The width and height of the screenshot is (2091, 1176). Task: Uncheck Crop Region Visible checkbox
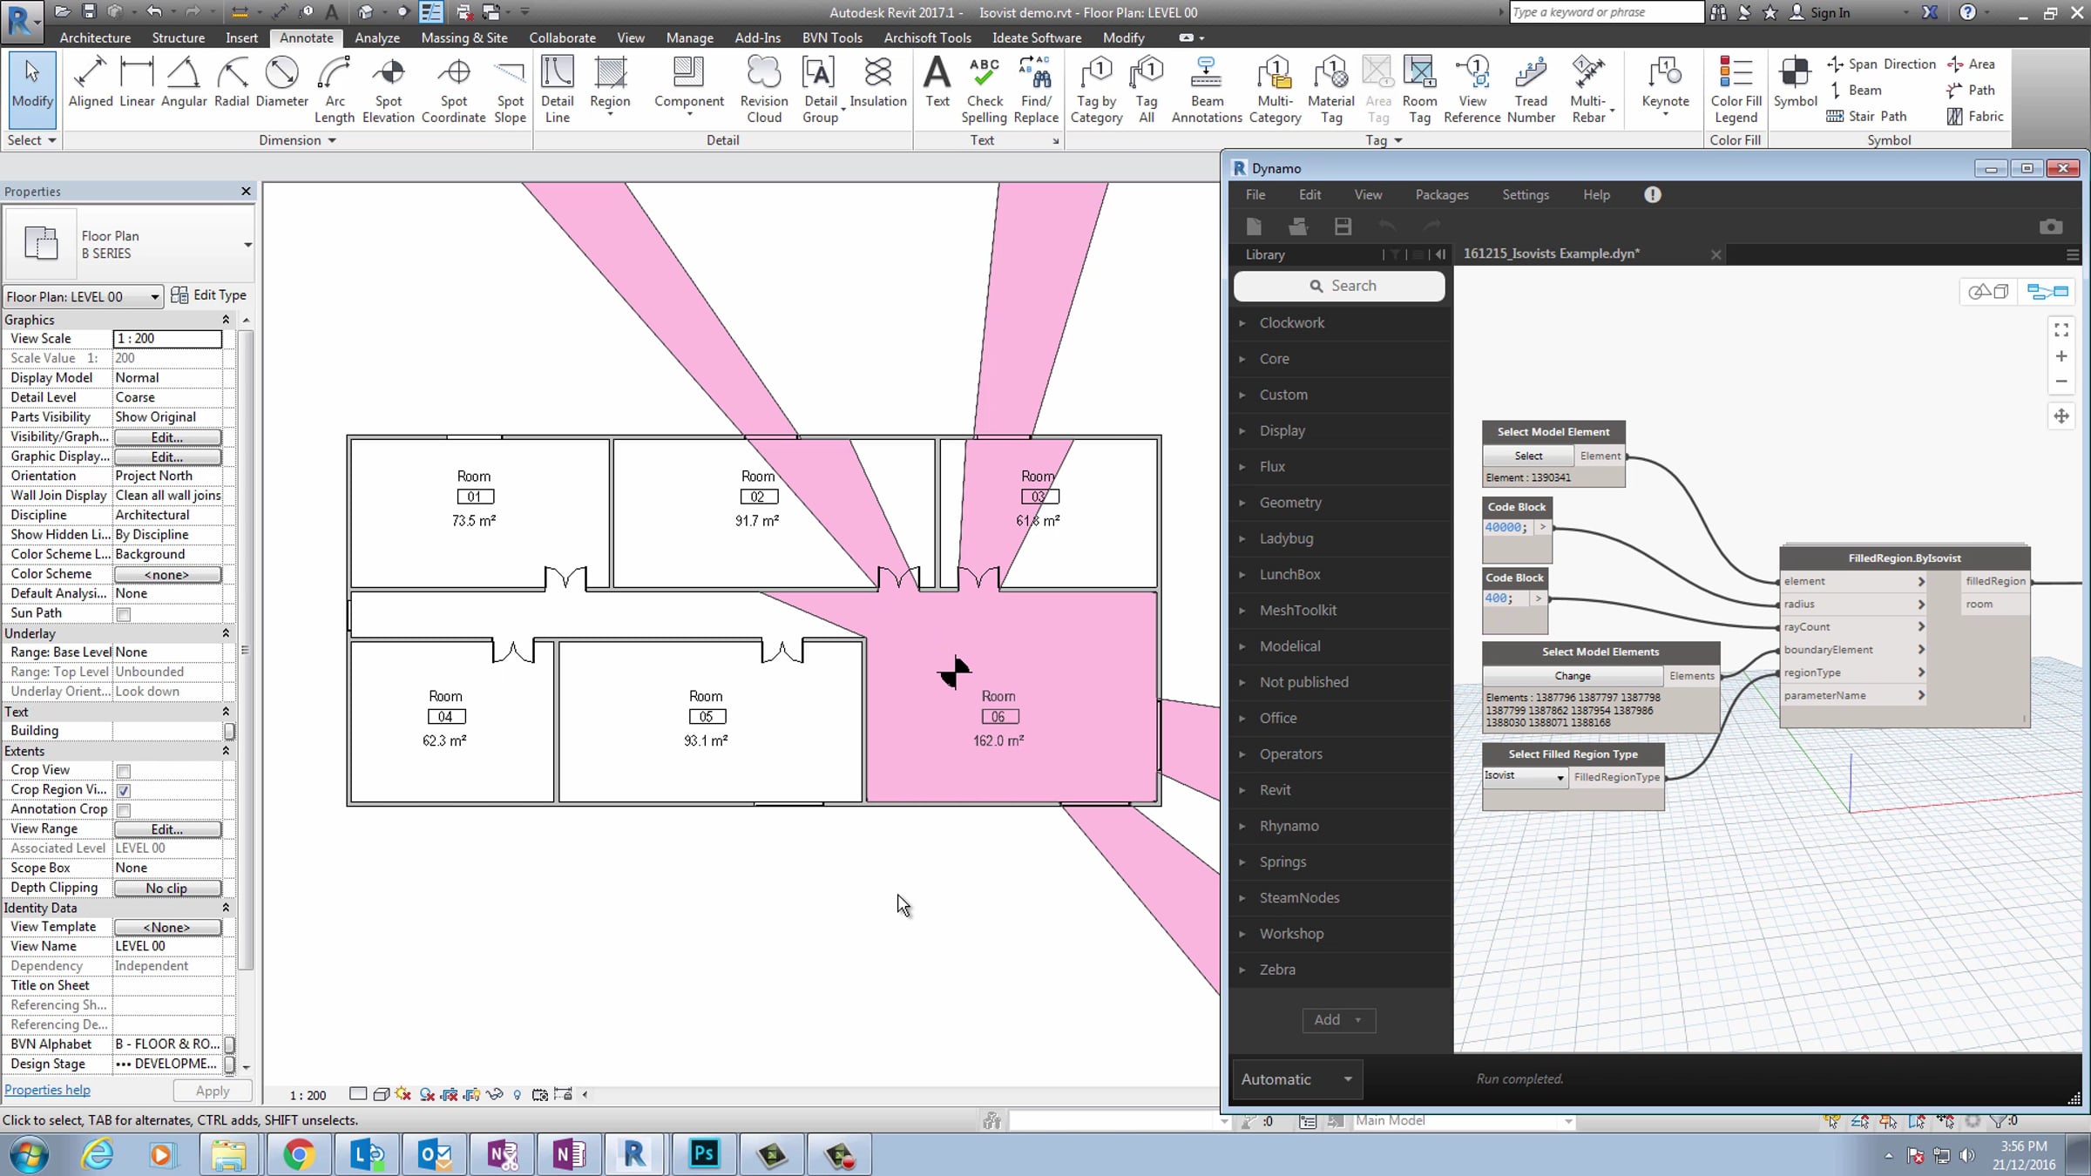[x=124, y=791]
